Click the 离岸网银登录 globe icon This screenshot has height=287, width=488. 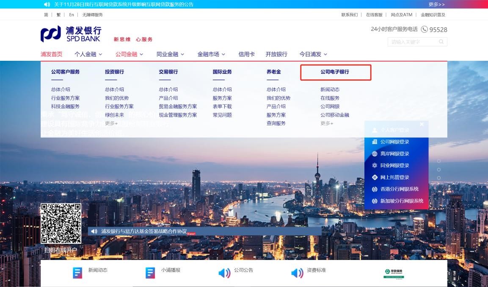[x=375, y=154]
